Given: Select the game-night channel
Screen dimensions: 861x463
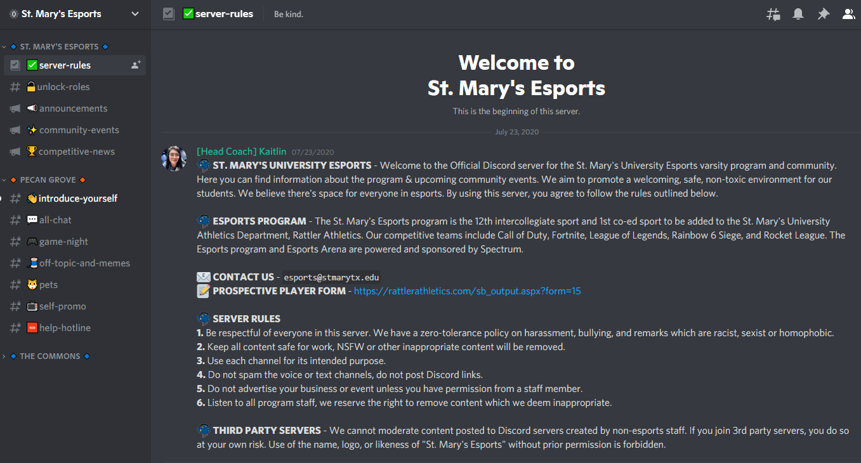Looking at the screenshot, I should click(x=63, y=242).
